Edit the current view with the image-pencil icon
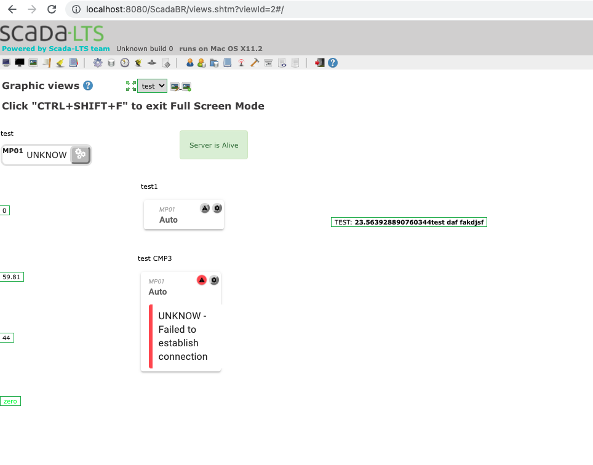This screenshot has width=593, height=465. [x=174, y=86]
